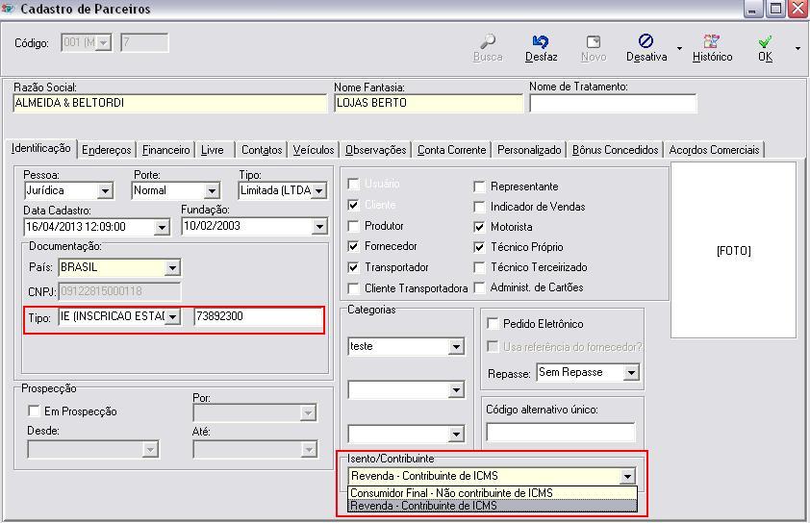Click the Desfaz undo icon

click(x=541, y=41)
